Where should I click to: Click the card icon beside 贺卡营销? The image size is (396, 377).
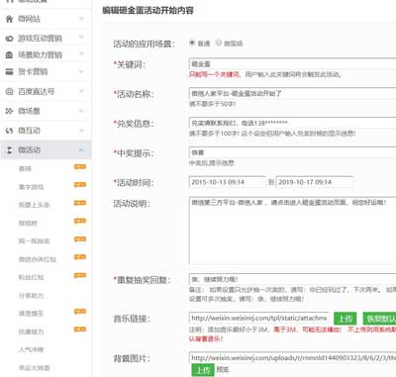click(x=9, y=71)
